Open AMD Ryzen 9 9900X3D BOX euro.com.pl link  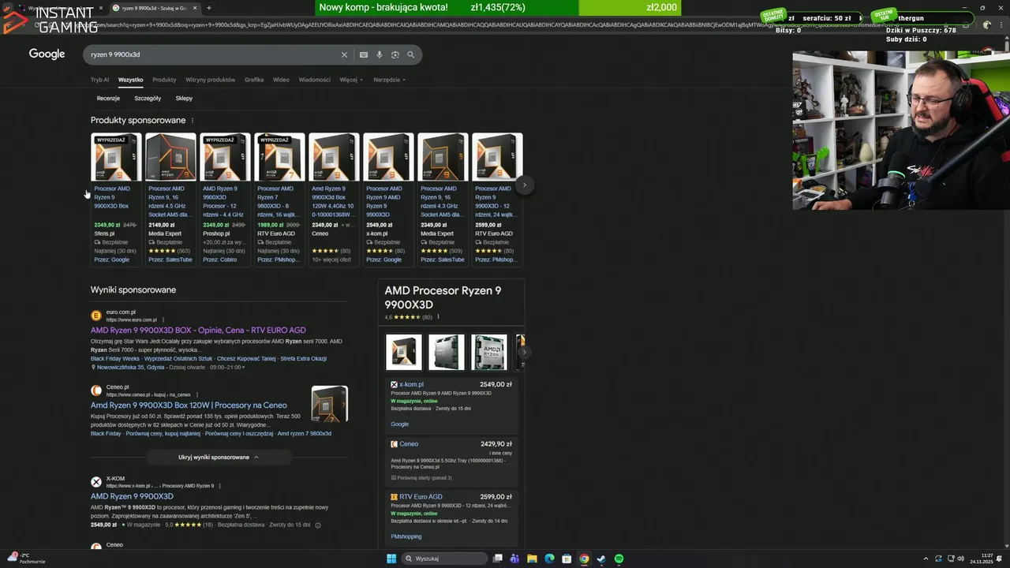tap(198, 331)
